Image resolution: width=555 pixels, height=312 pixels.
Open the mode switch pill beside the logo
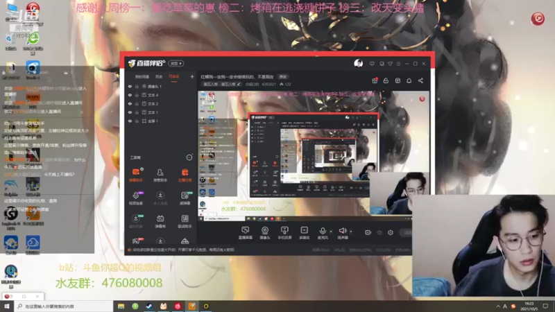tap(176, 63)
